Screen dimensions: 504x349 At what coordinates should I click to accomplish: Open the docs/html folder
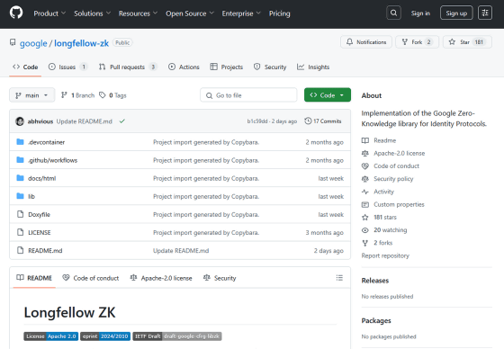click(x=41, y=178)
